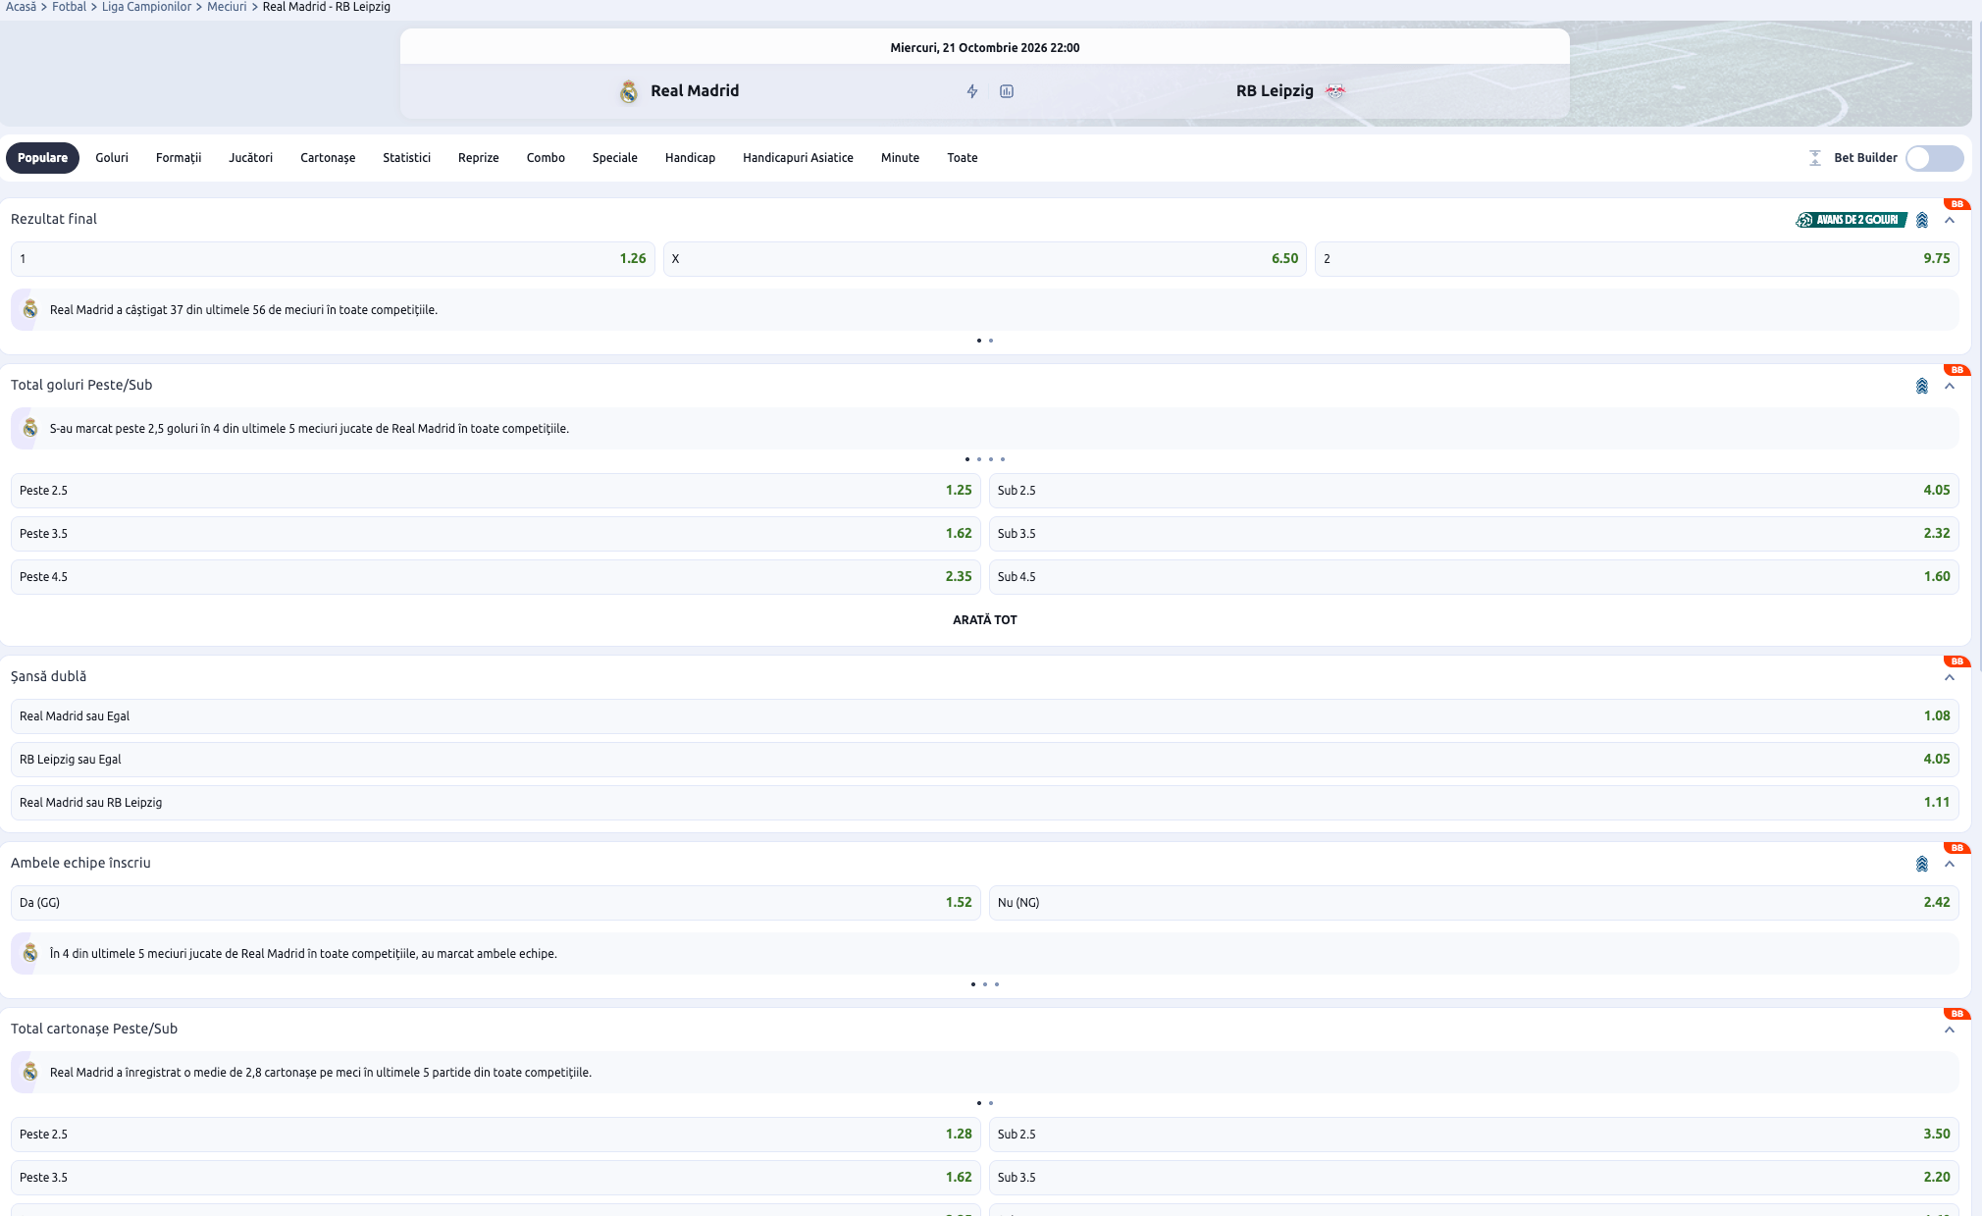
Task: Click BB badge on the Șansă dublă section
Action: [1956, 661]
